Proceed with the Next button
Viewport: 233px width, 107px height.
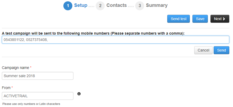coord(219,19)
